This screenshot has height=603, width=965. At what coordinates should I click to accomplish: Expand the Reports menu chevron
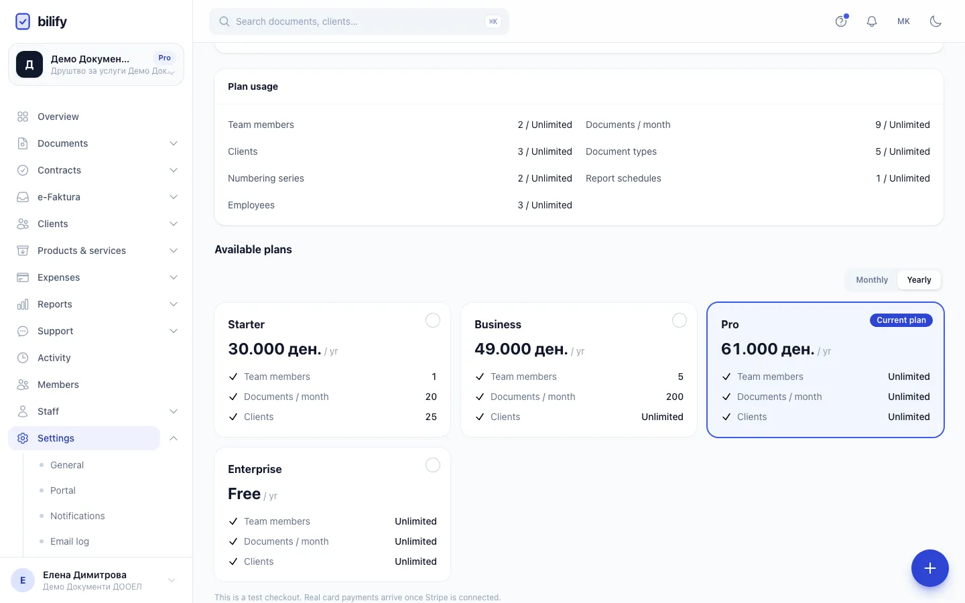174,304
